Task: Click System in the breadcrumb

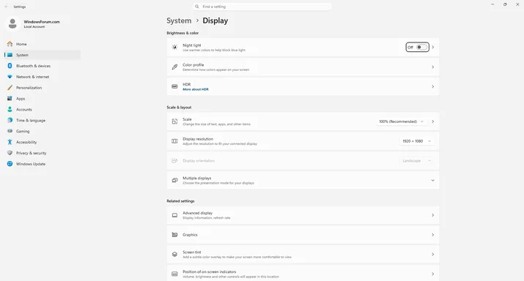Action: [x=179, y=20]
